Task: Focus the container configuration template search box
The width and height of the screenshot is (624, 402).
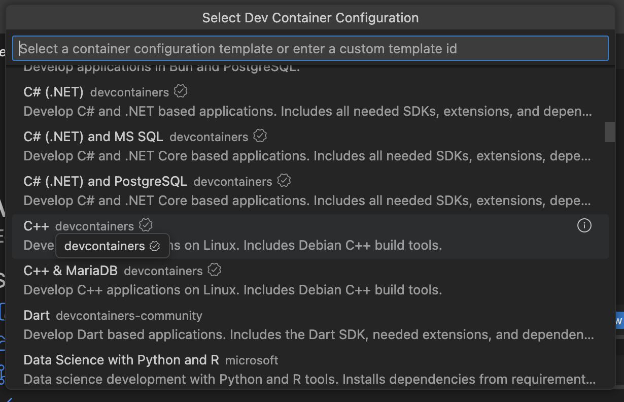Action: click(x=312, y=48)
